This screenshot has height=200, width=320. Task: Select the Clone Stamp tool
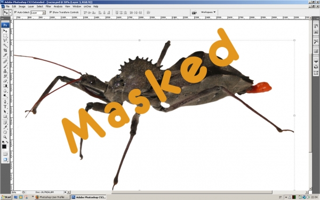pyautogui.click(x=5, y=71)
